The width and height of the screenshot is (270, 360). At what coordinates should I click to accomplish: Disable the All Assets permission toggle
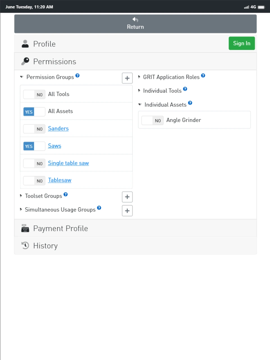[x=34, y=112]
